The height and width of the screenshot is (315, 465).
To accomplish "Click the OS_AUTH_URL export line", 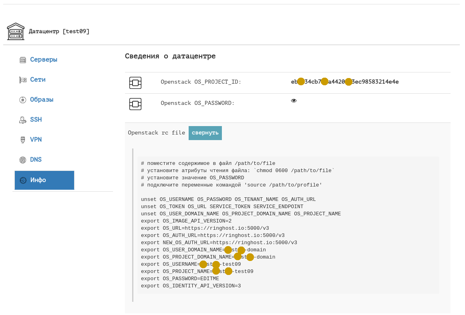I will (x=213, y=235).
